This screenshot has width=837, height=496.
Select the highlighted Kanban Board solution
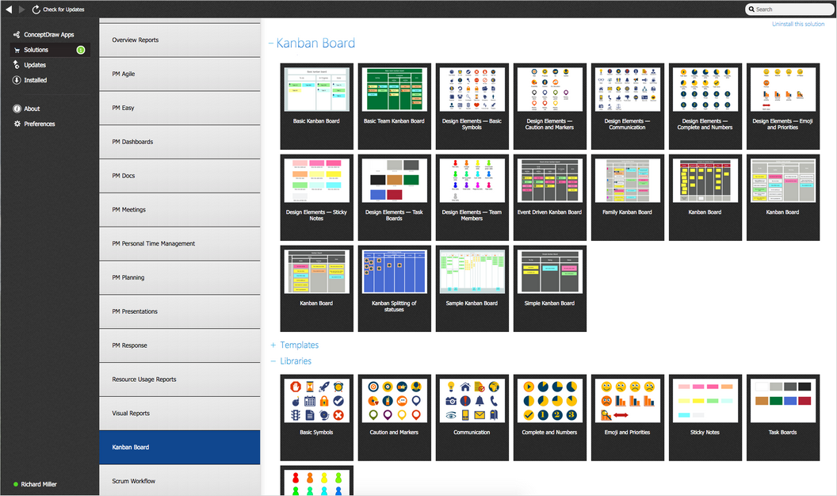(180, 448)
